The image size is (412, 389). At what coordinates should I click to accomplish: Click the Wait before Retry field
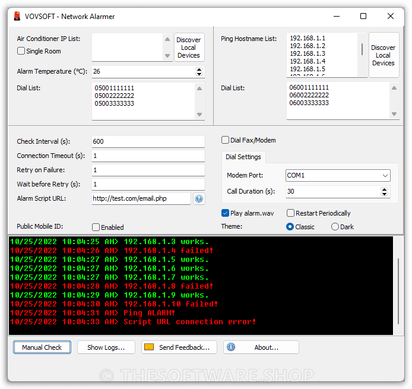(148, 184)
